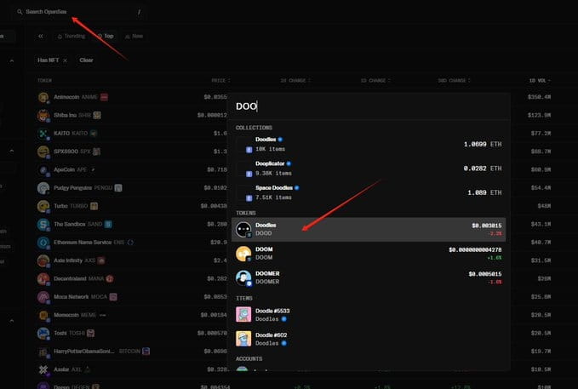Viewport: 578px width, 389px height.
Task: Open the Space Doodles collection result
Action: click(369, 193)
